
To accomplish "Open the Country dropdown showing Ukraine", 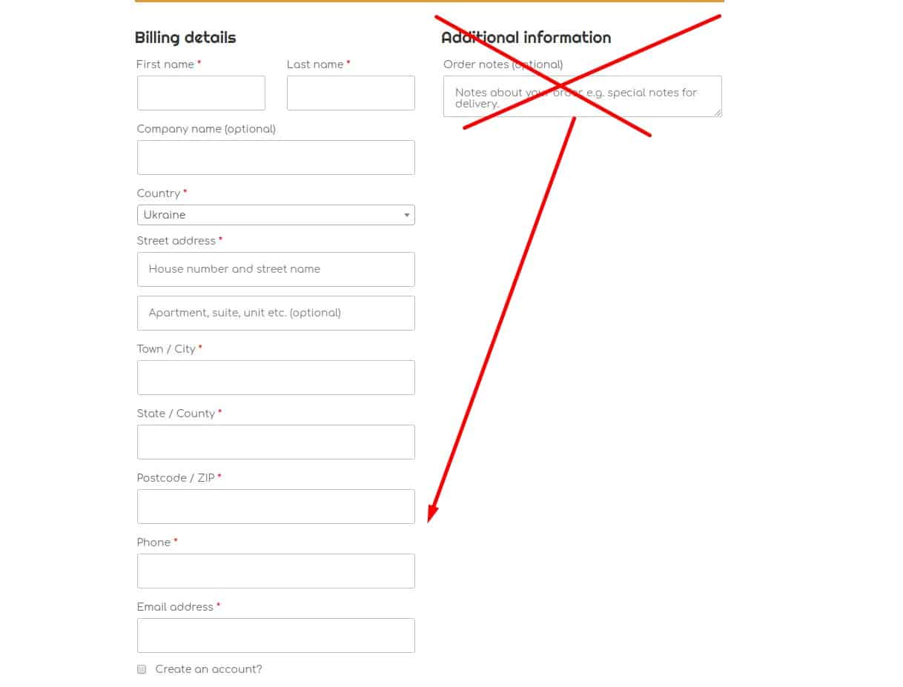I will (x=275, y=215).
